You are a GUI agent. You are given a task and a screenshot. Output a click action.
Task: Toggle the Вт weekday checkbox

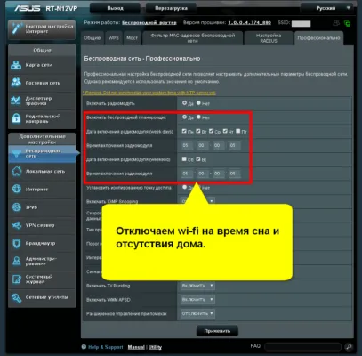tap(198, 131)
